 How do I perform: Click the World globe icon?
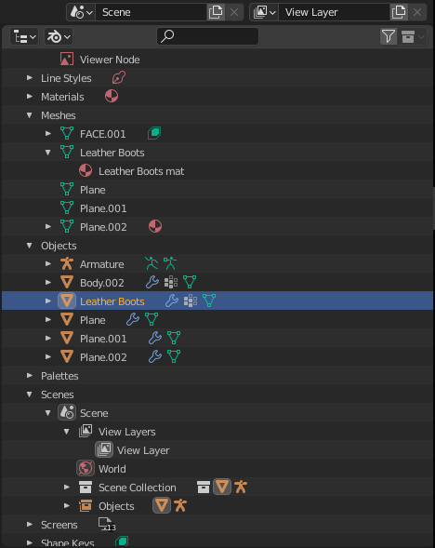click(x=86, y=468)
